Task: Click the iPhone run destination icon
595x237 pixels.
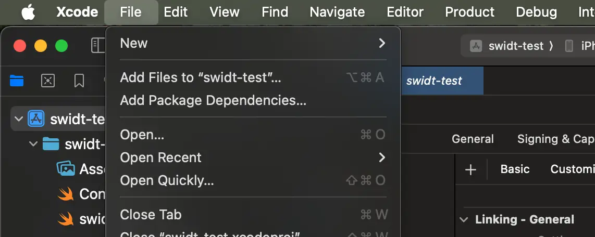Action: (x=569, y=46)
